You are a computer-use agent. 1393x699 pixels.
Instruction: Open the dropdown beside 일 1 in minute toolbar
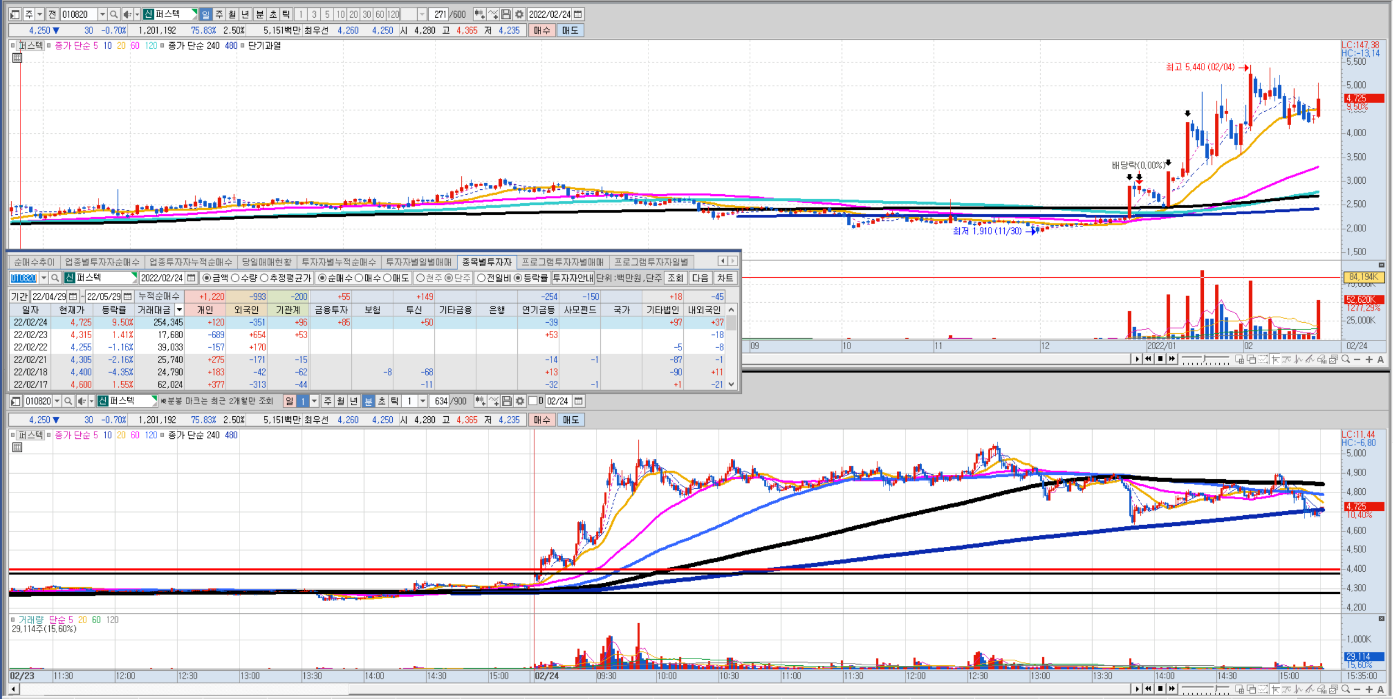point(314,401)
